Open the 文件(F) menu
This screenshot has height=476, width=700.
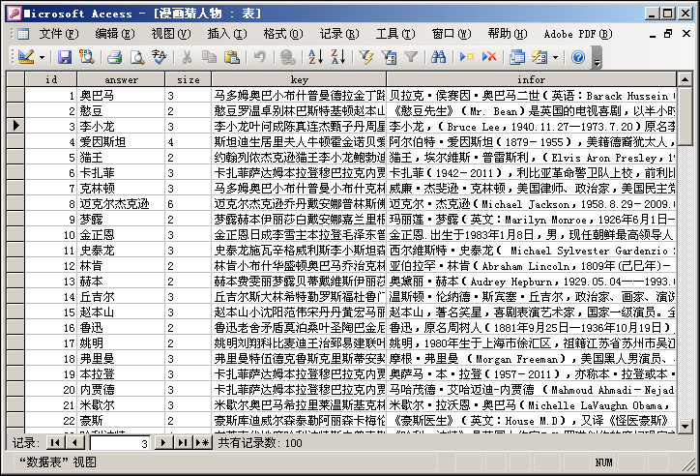[59, 34]
